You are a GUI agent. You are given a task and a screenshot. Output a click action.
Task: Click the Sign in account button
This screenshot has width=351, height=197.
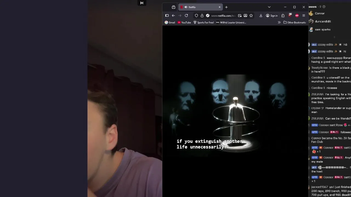(272, 16)
